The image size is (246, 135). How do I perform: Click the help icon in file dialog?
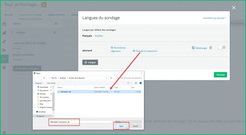pos(141,83)
